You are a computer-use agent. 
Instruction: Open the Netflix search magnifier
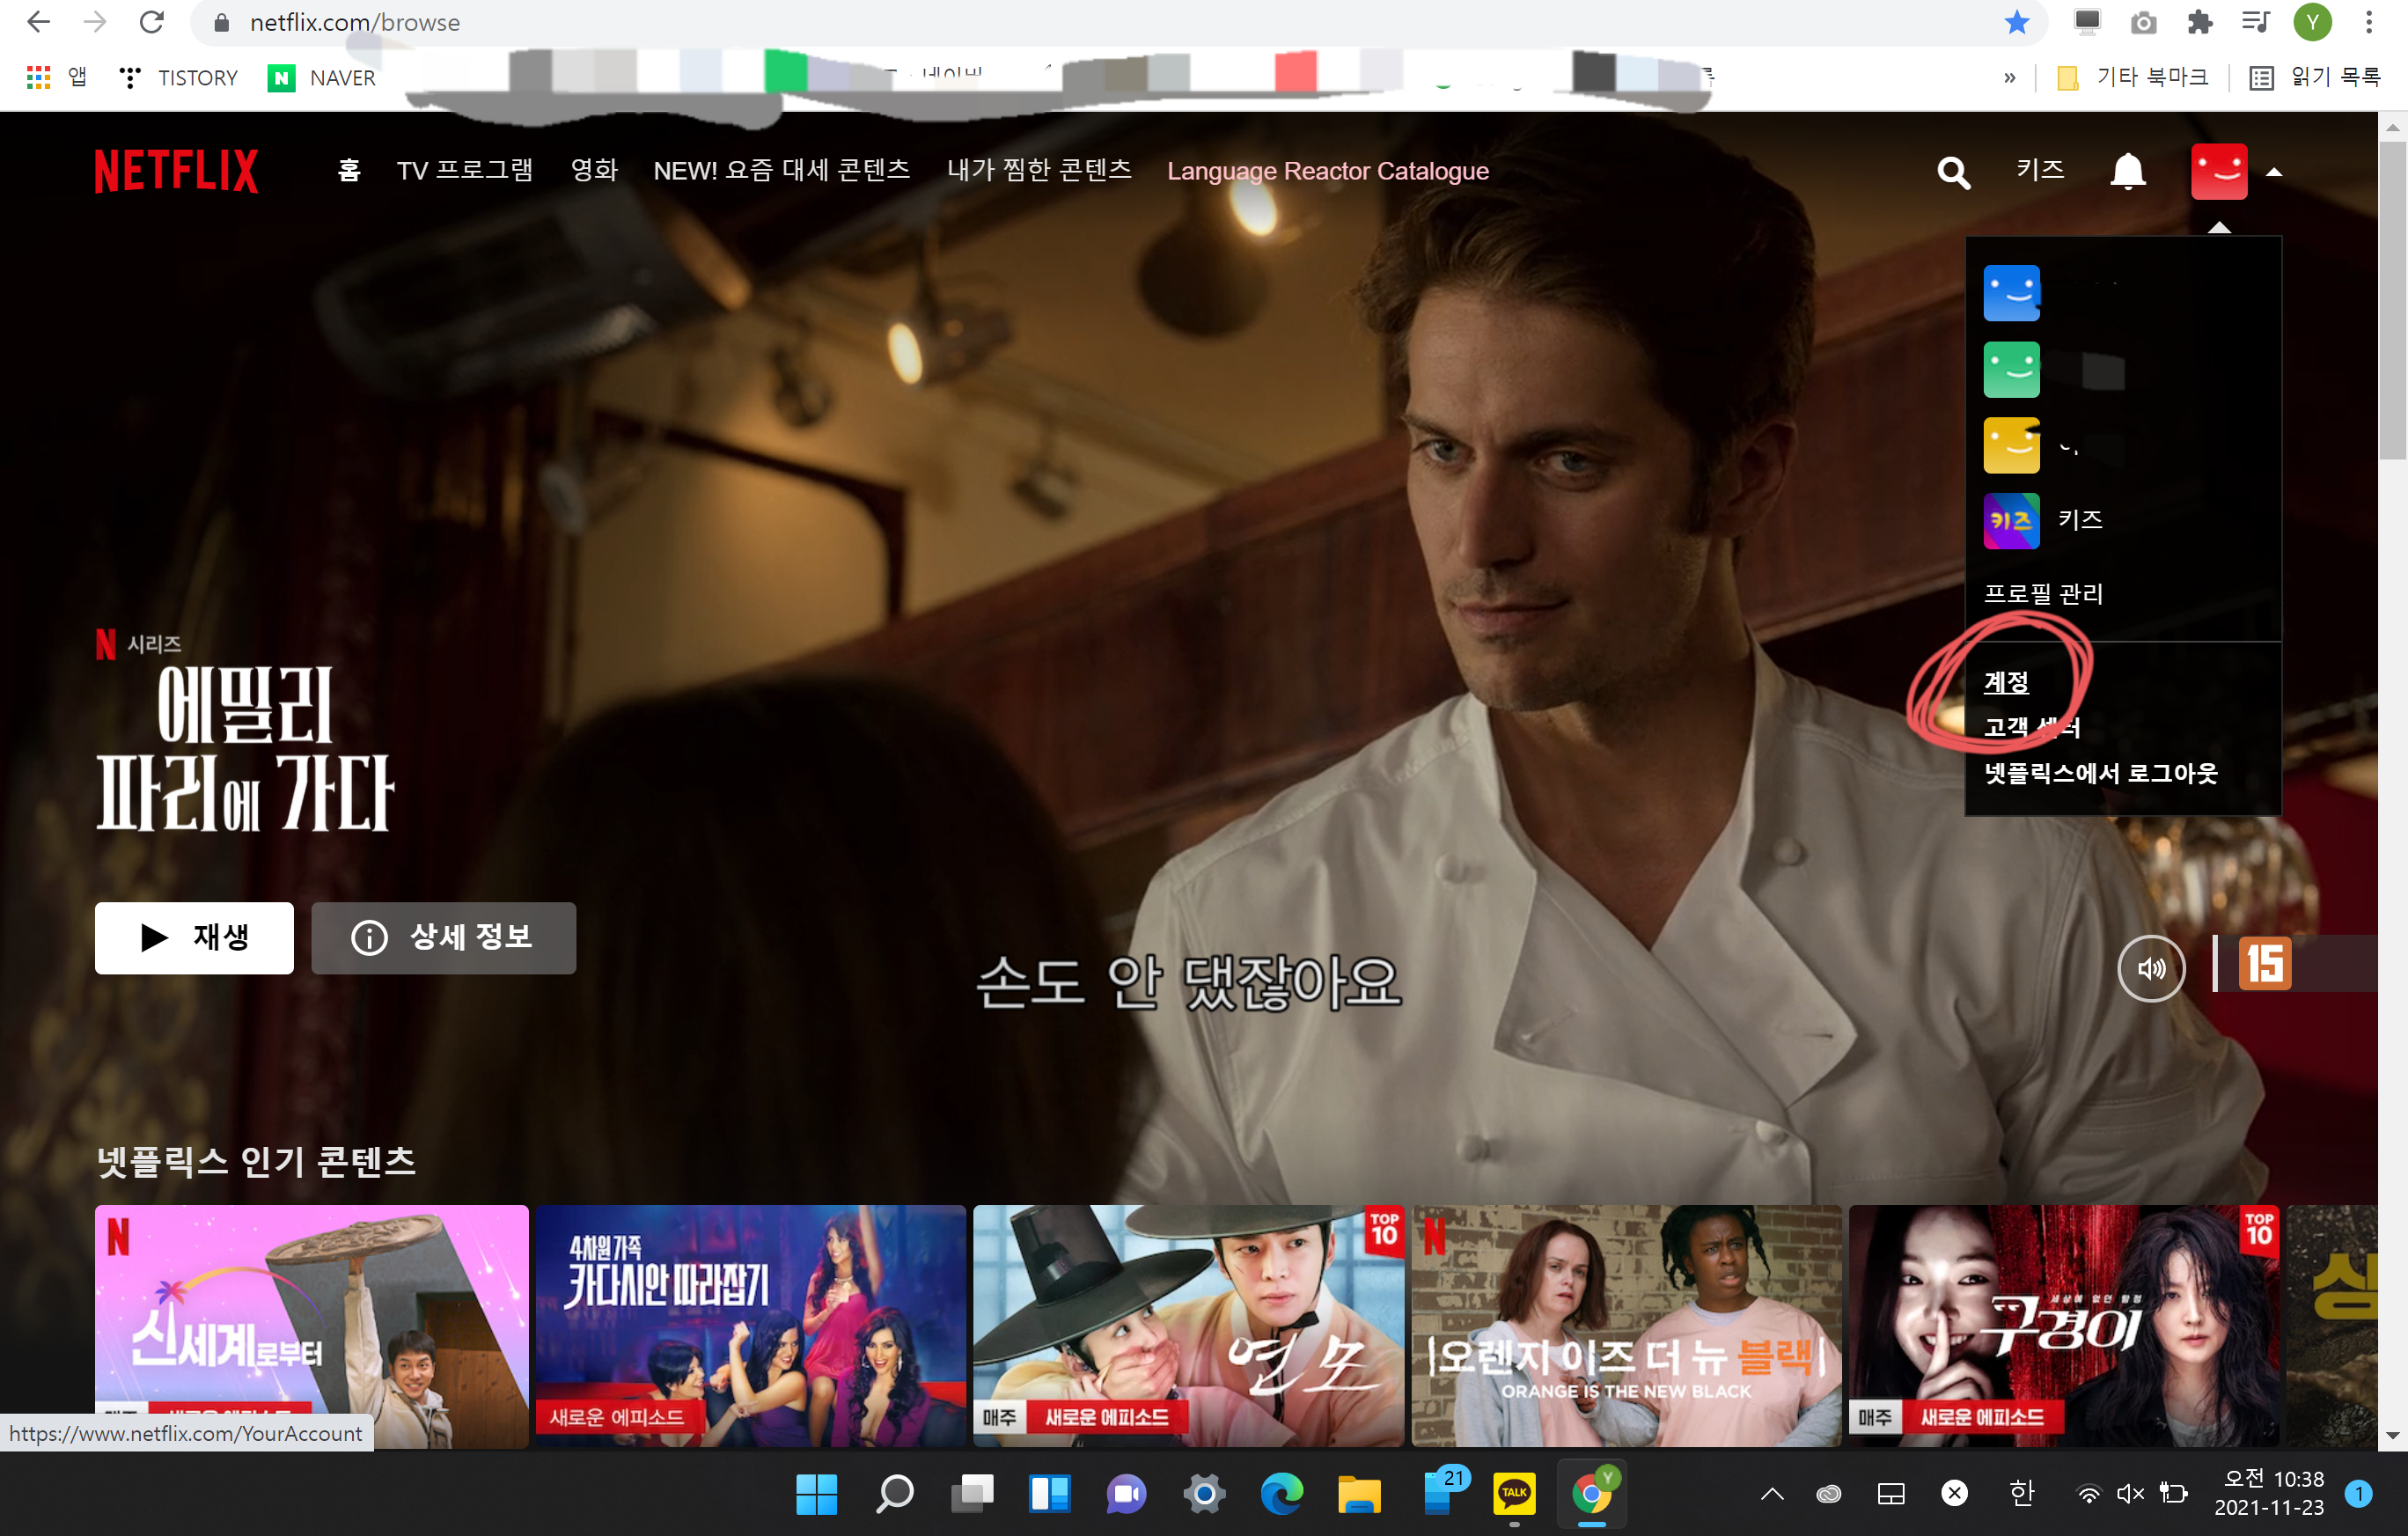tap(1953, 173)
